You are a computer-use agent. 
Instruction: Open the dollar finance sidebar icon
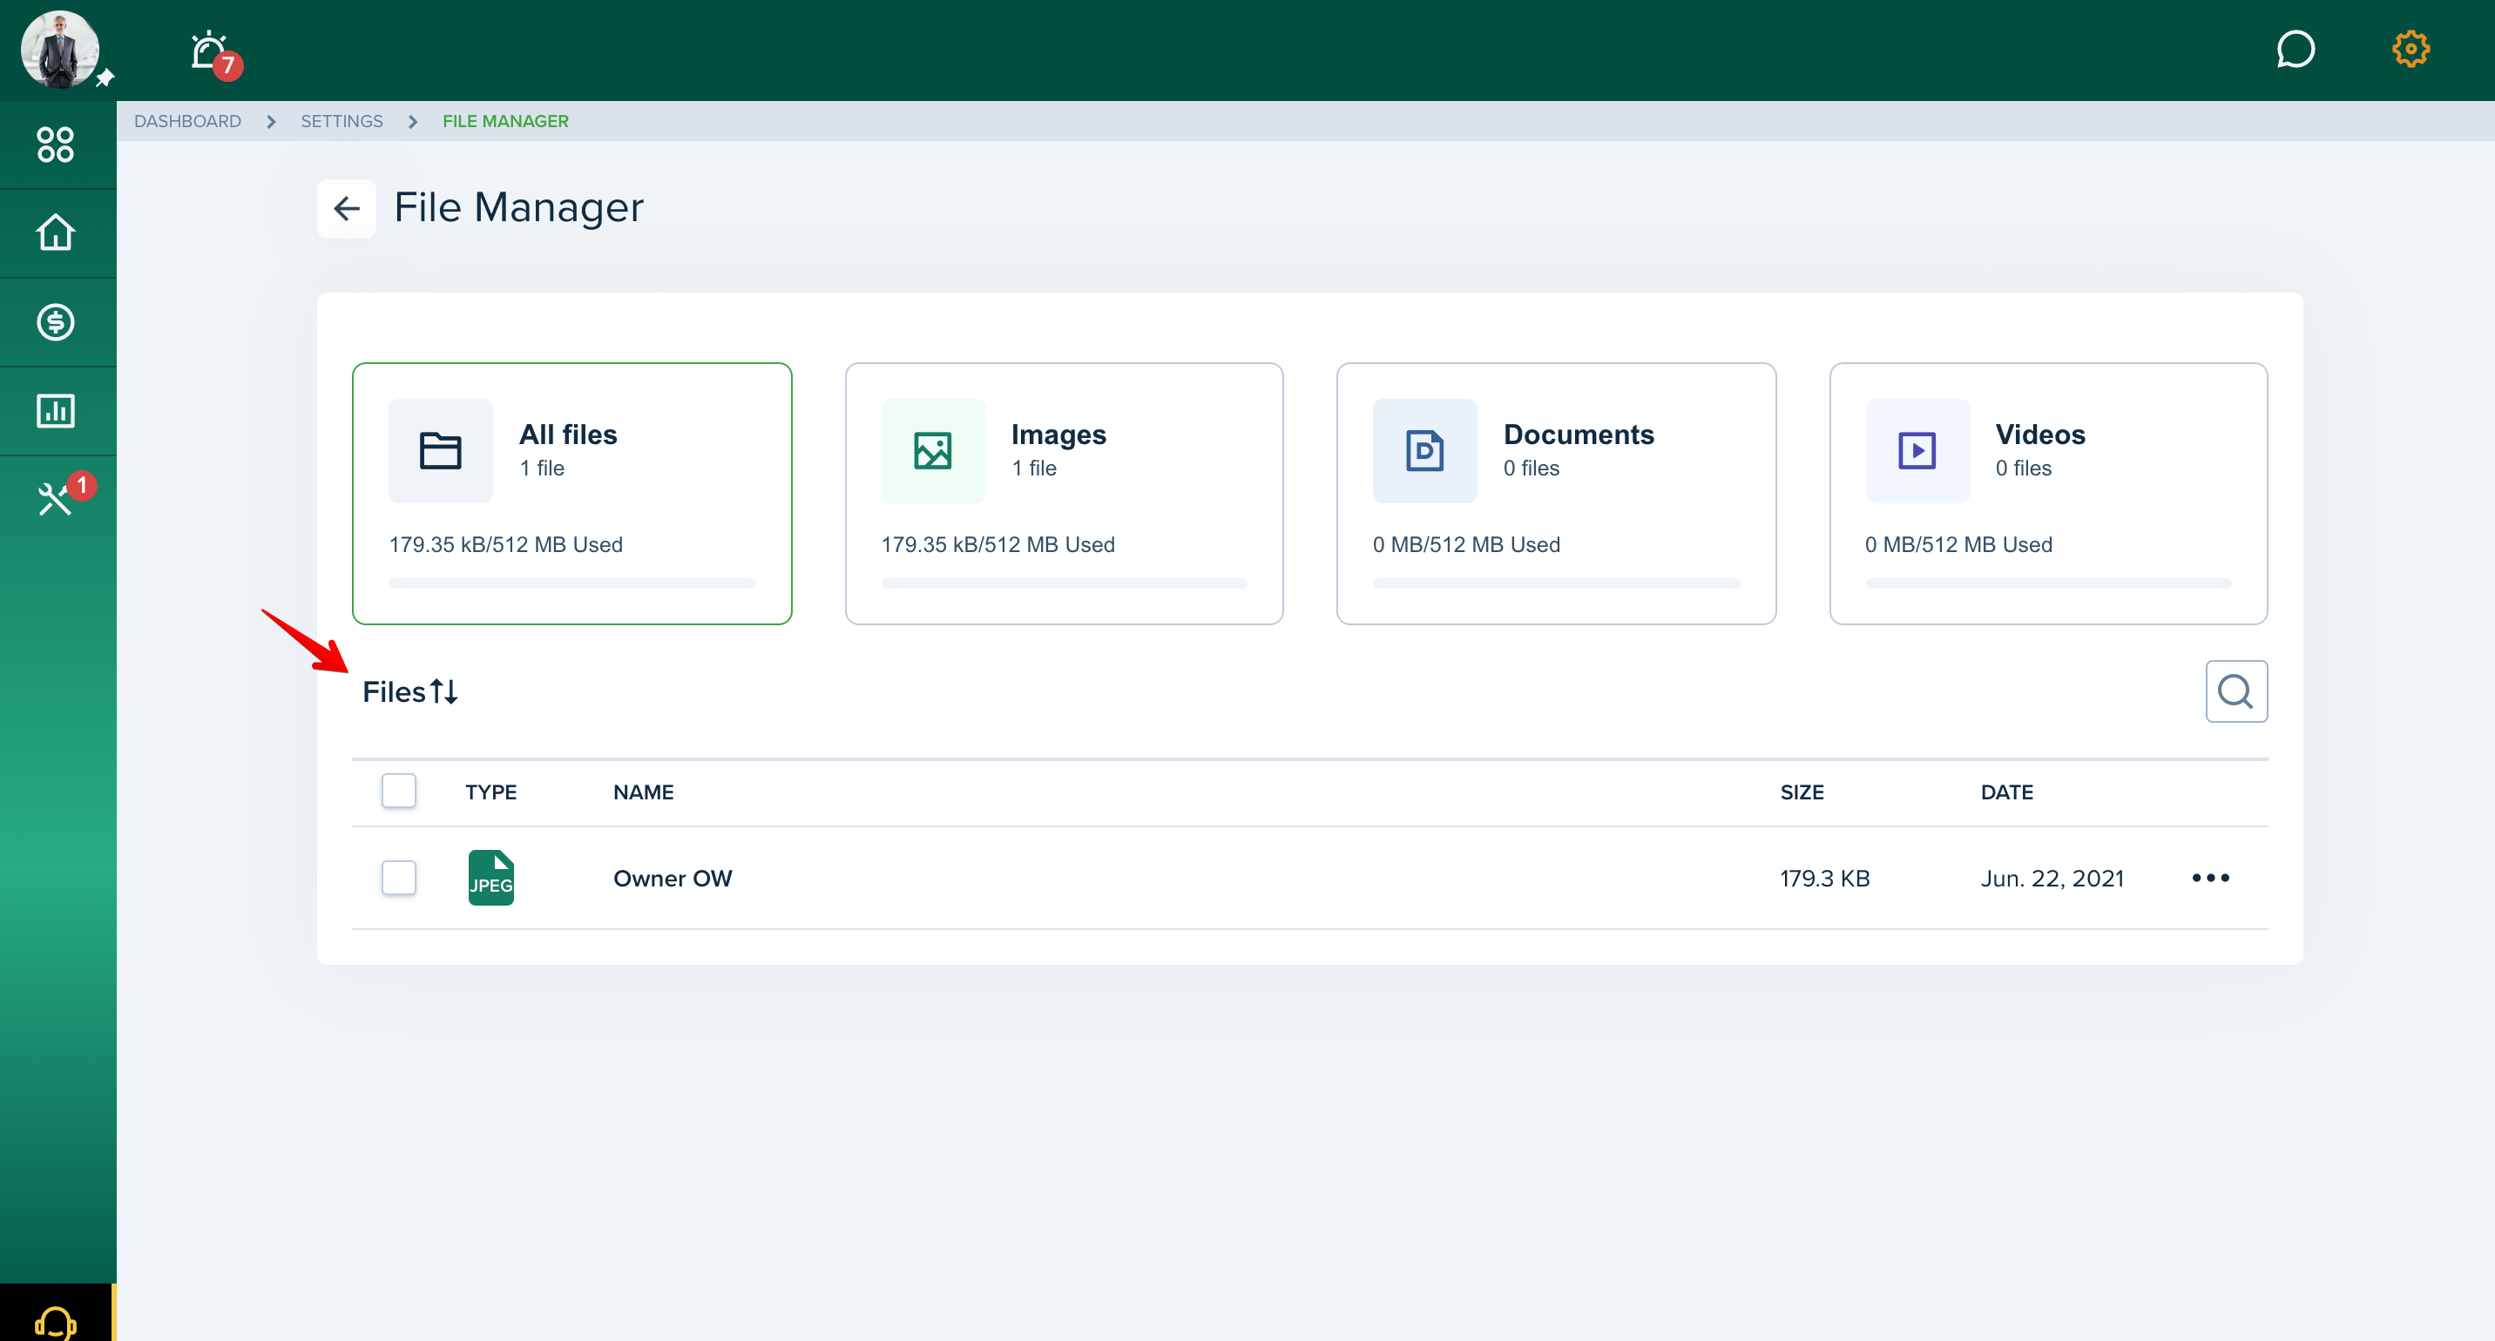[55, 321]
